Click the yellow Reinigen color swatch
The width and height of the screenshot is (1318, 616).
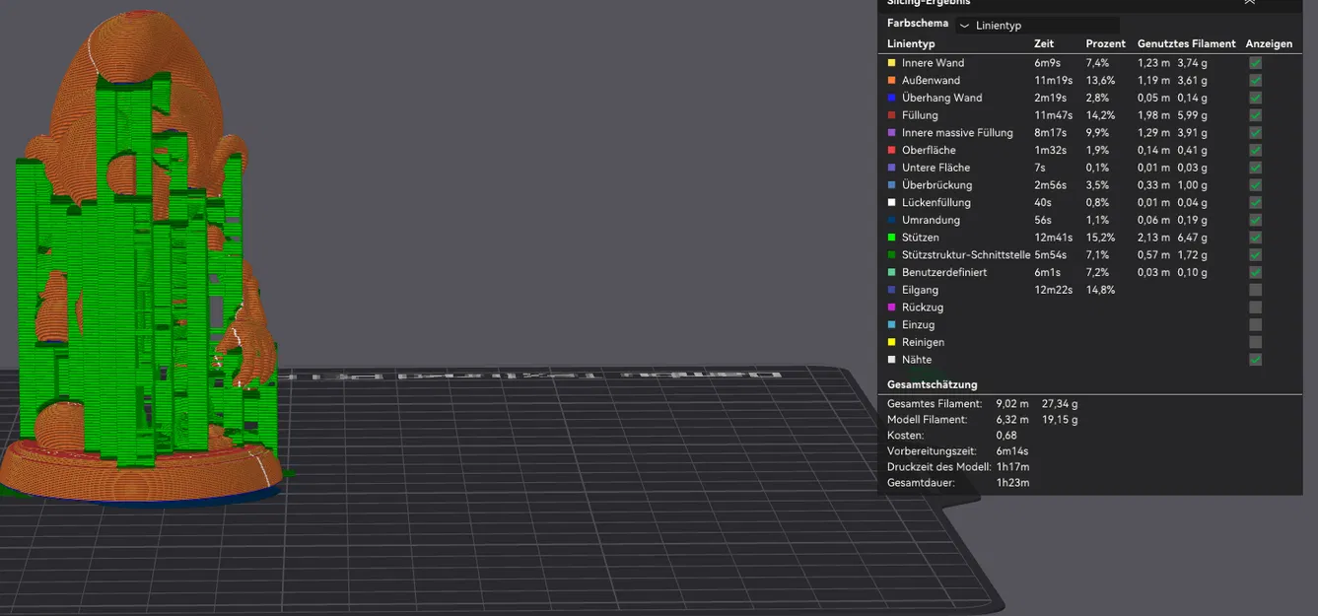891,342
